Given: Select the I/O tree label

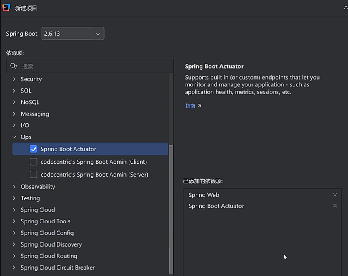Looking at the screenshot, I should coord(25,125).
